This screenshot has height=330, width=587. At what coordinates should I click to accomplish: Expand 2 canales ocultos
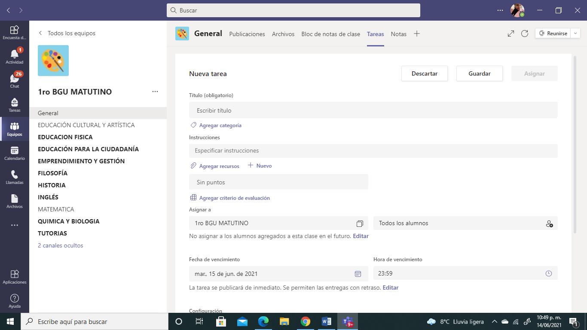coord(61,245)
